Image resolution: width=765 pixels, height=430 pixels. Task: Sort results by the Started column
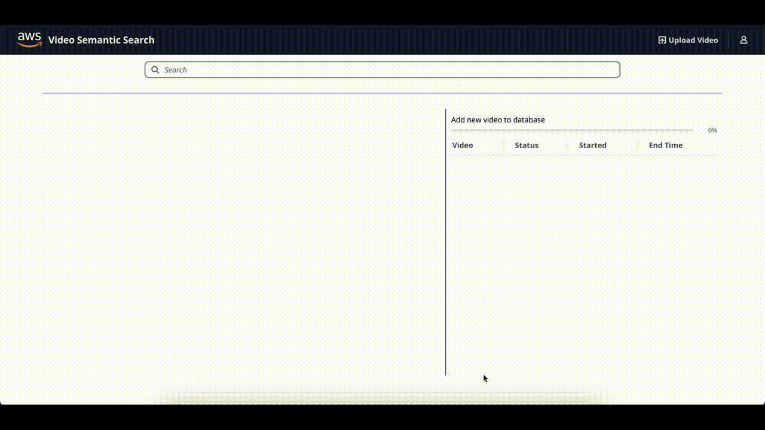point(592,145)
